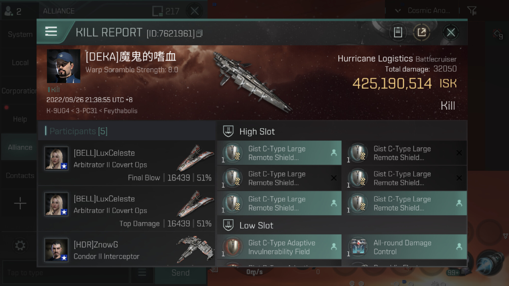Share kill report via export icon
Viewport: 509px width, 286px height.
(x=421, y=32)
